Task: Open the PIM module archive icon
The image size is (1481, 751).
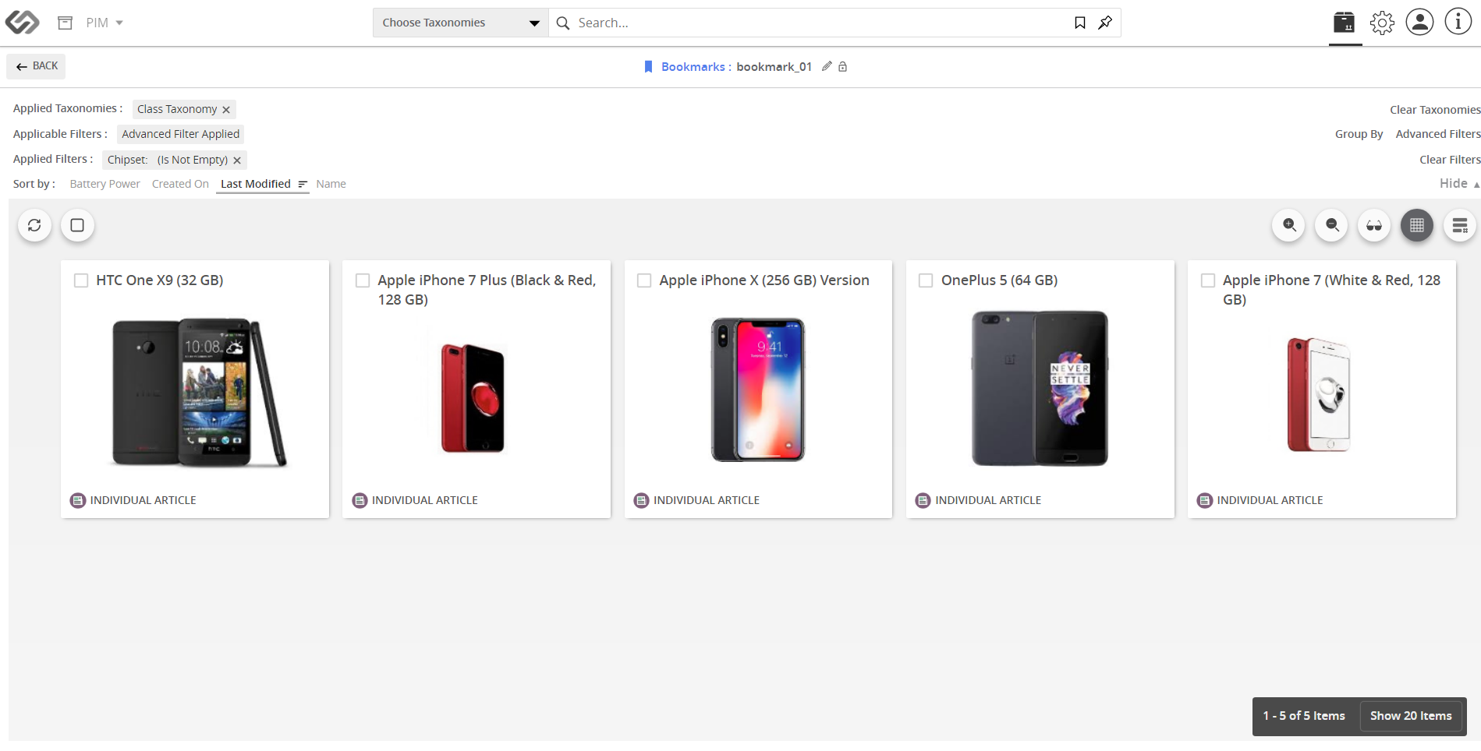Action: click(66, 23)
